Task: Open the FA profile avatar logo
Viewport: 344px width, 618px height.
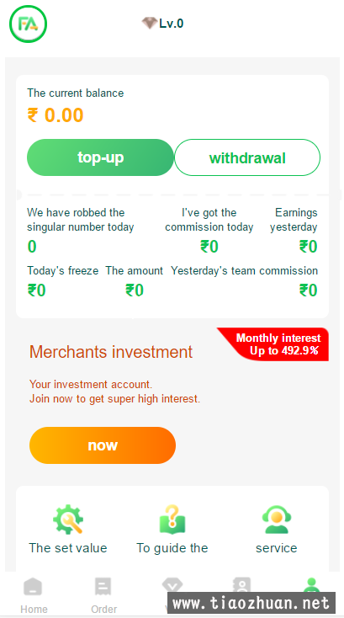Action: pos(28,24)
